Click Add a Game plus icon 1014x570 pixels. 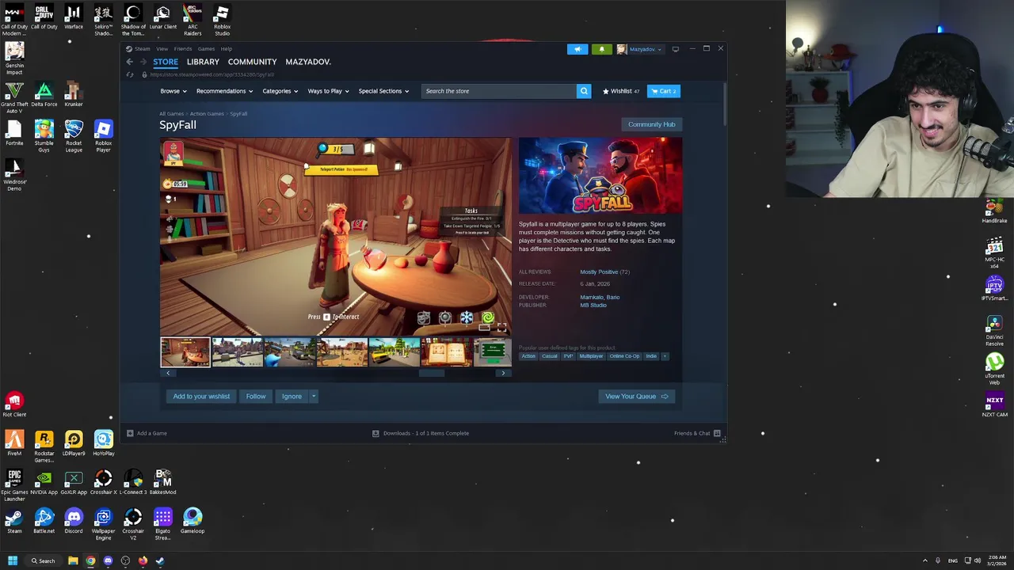[x=130, y=433]
